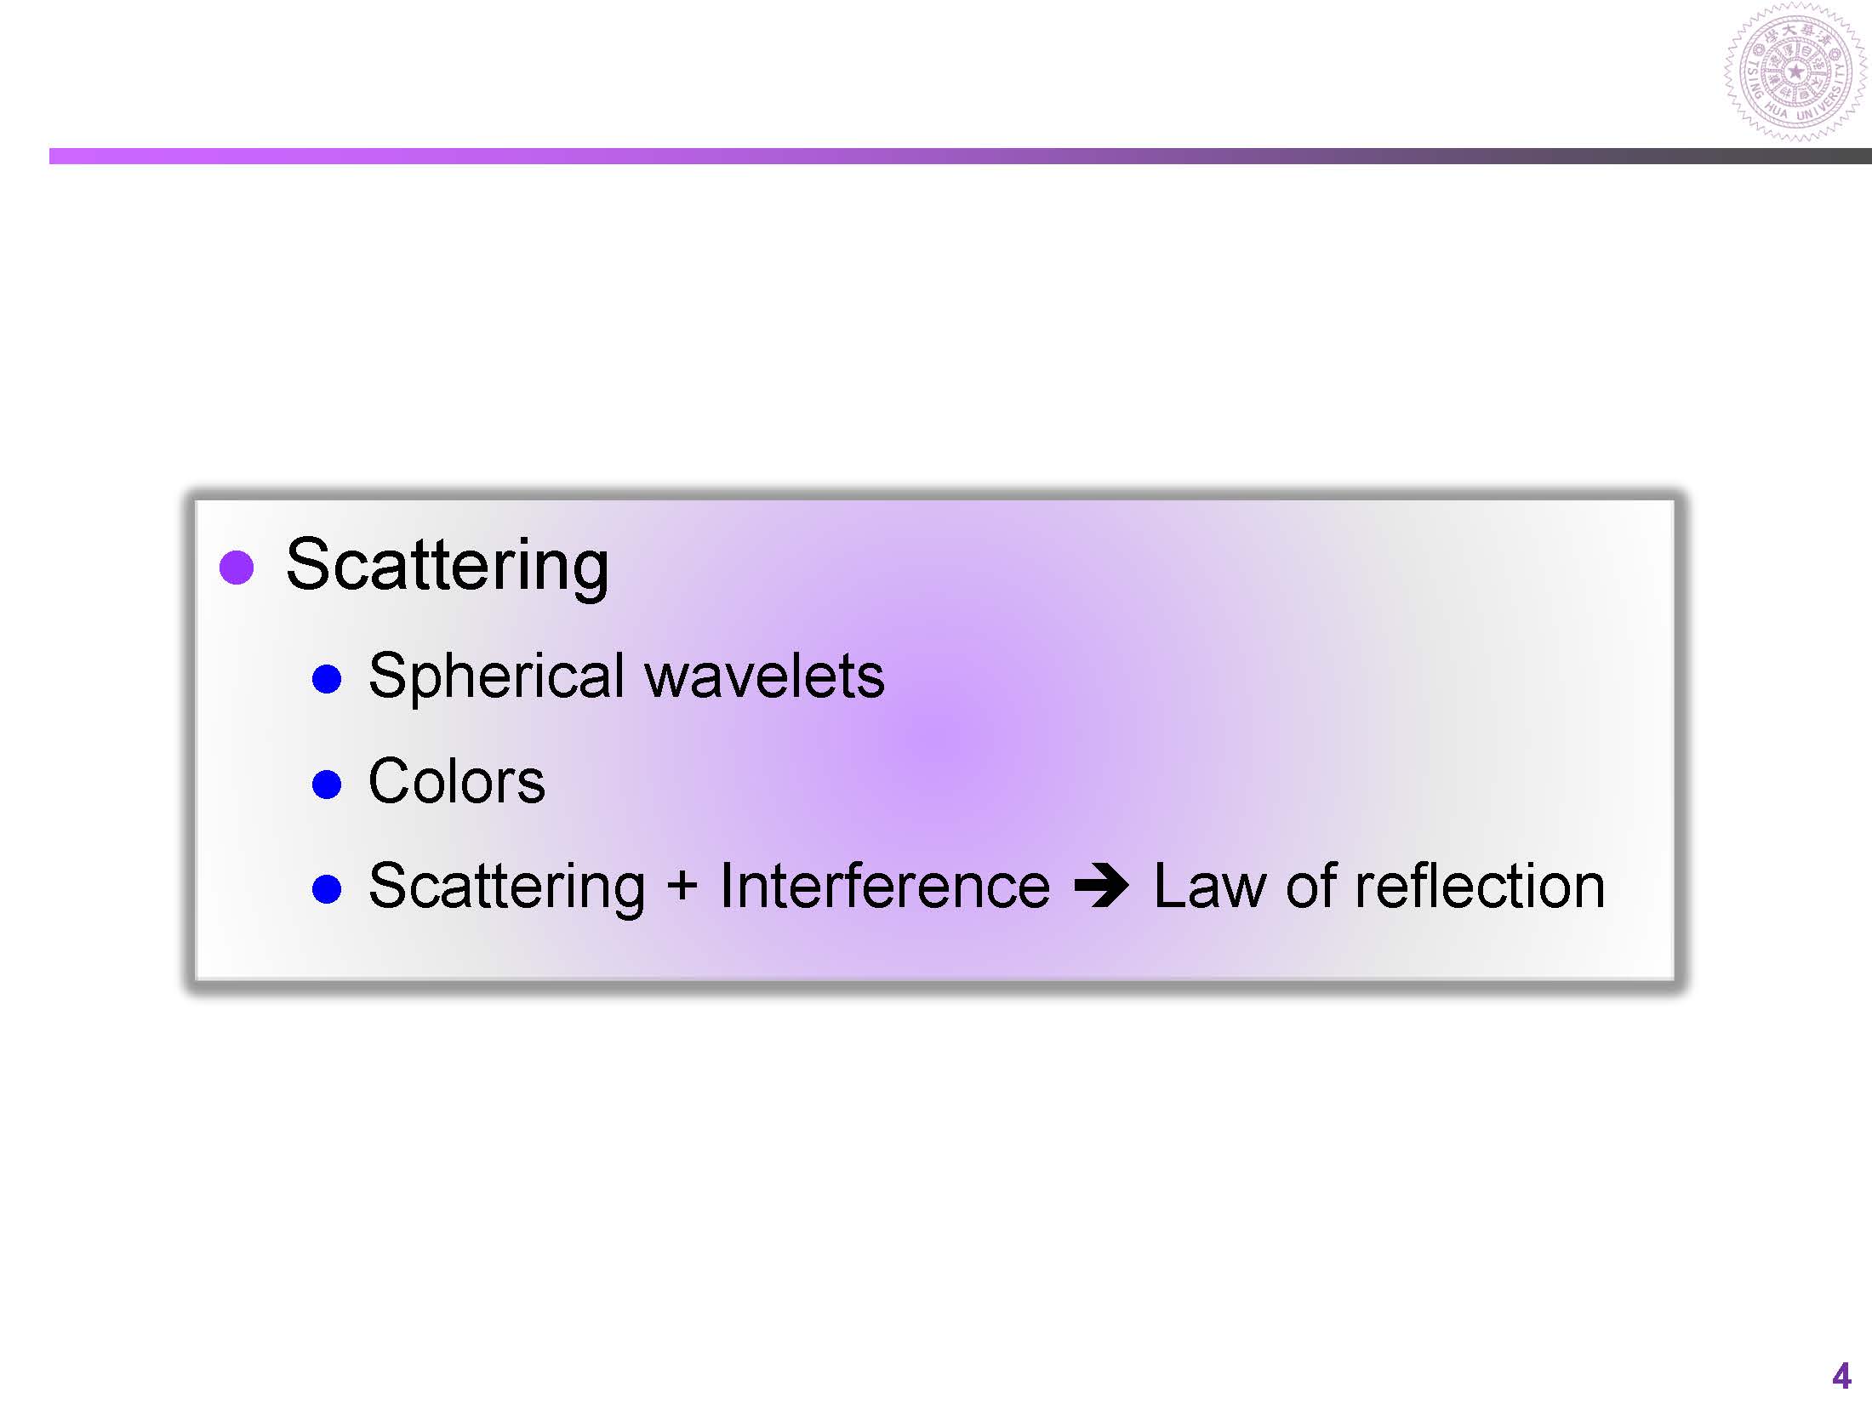Click the large Scattering heading text
This screenshot has height=1404, width=1872.
point(448,565)
